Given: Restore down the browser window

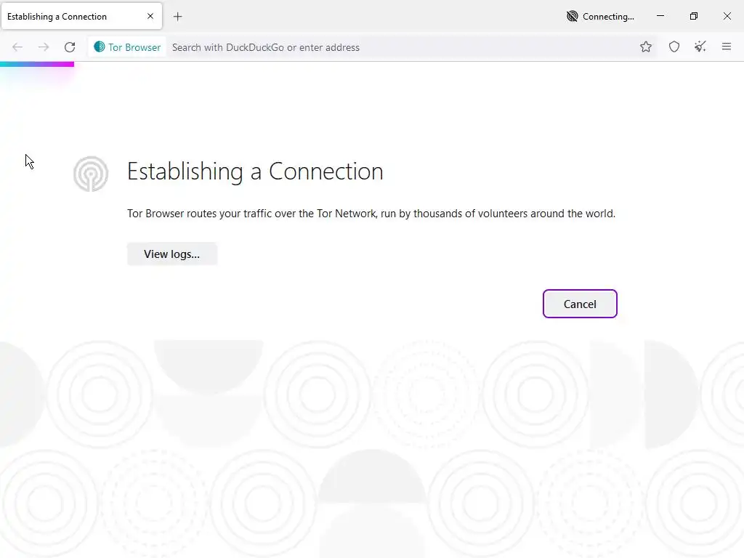Looking at the screenshot, I should click(x=694, y=16).
